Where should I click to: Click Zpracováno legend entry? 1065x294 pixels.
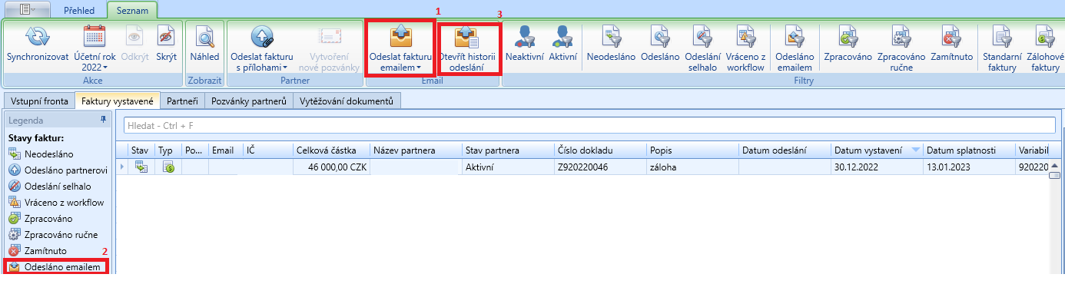click(41, 218)
